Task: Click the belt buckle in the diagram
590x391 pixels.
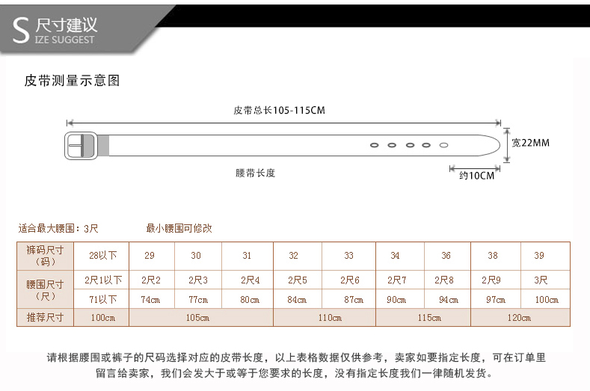Action: 82,145
